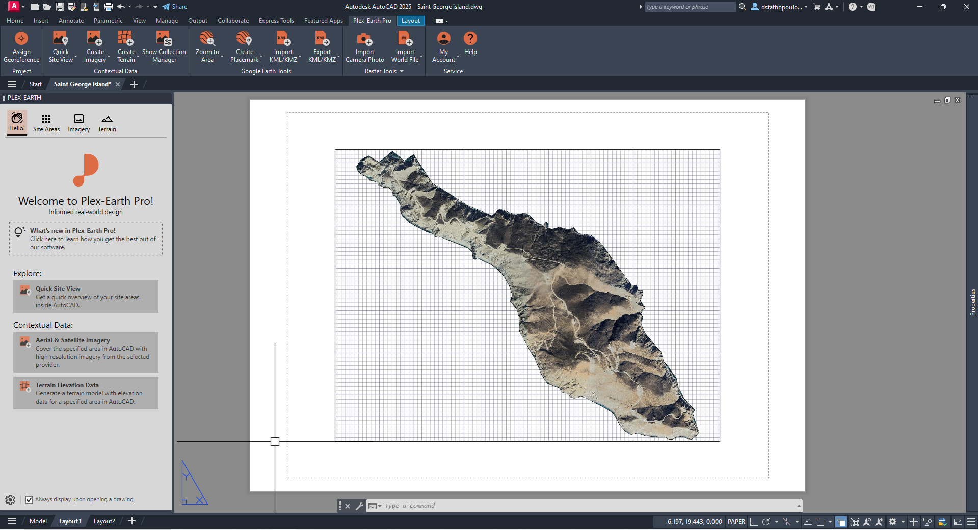Expand the Help question mark dropdown

(x=862, y=7)
